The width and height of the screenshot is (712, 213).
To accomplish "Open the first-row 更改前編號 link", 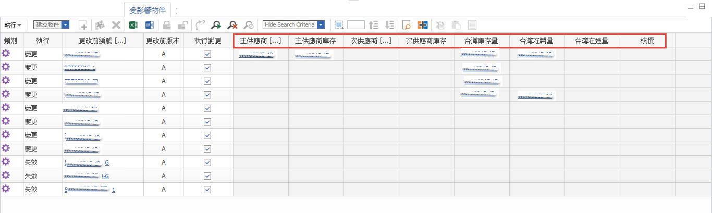I will click(x=81, y=54).
